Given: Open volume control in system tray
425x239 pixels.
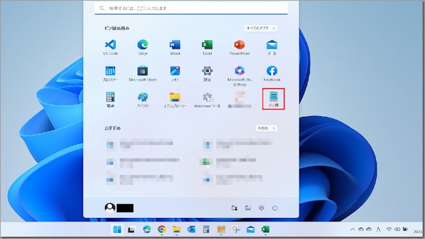Looking at the screenshot, I should (x=397, y=229).
